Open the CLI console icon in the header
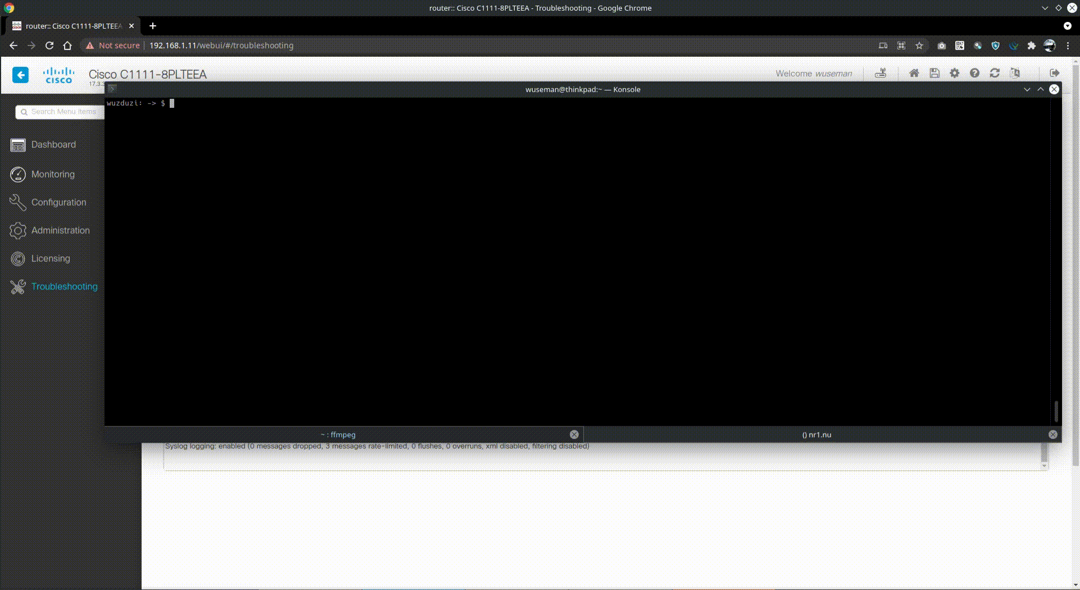The height and width of the screenshot is (590, 1080). [x=881, y=73]
